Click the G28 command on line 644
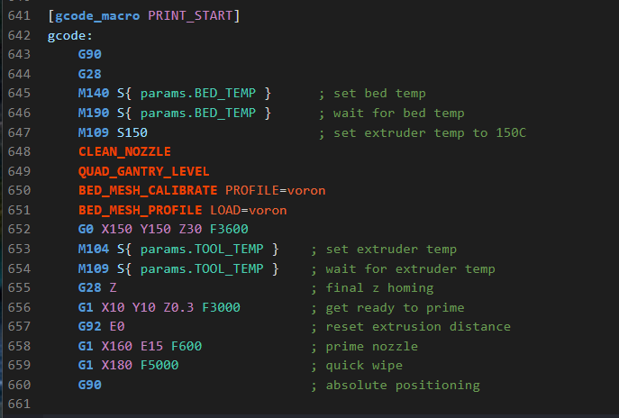The height and width of the screenshot is (418, 619). [x=89, y=74]
